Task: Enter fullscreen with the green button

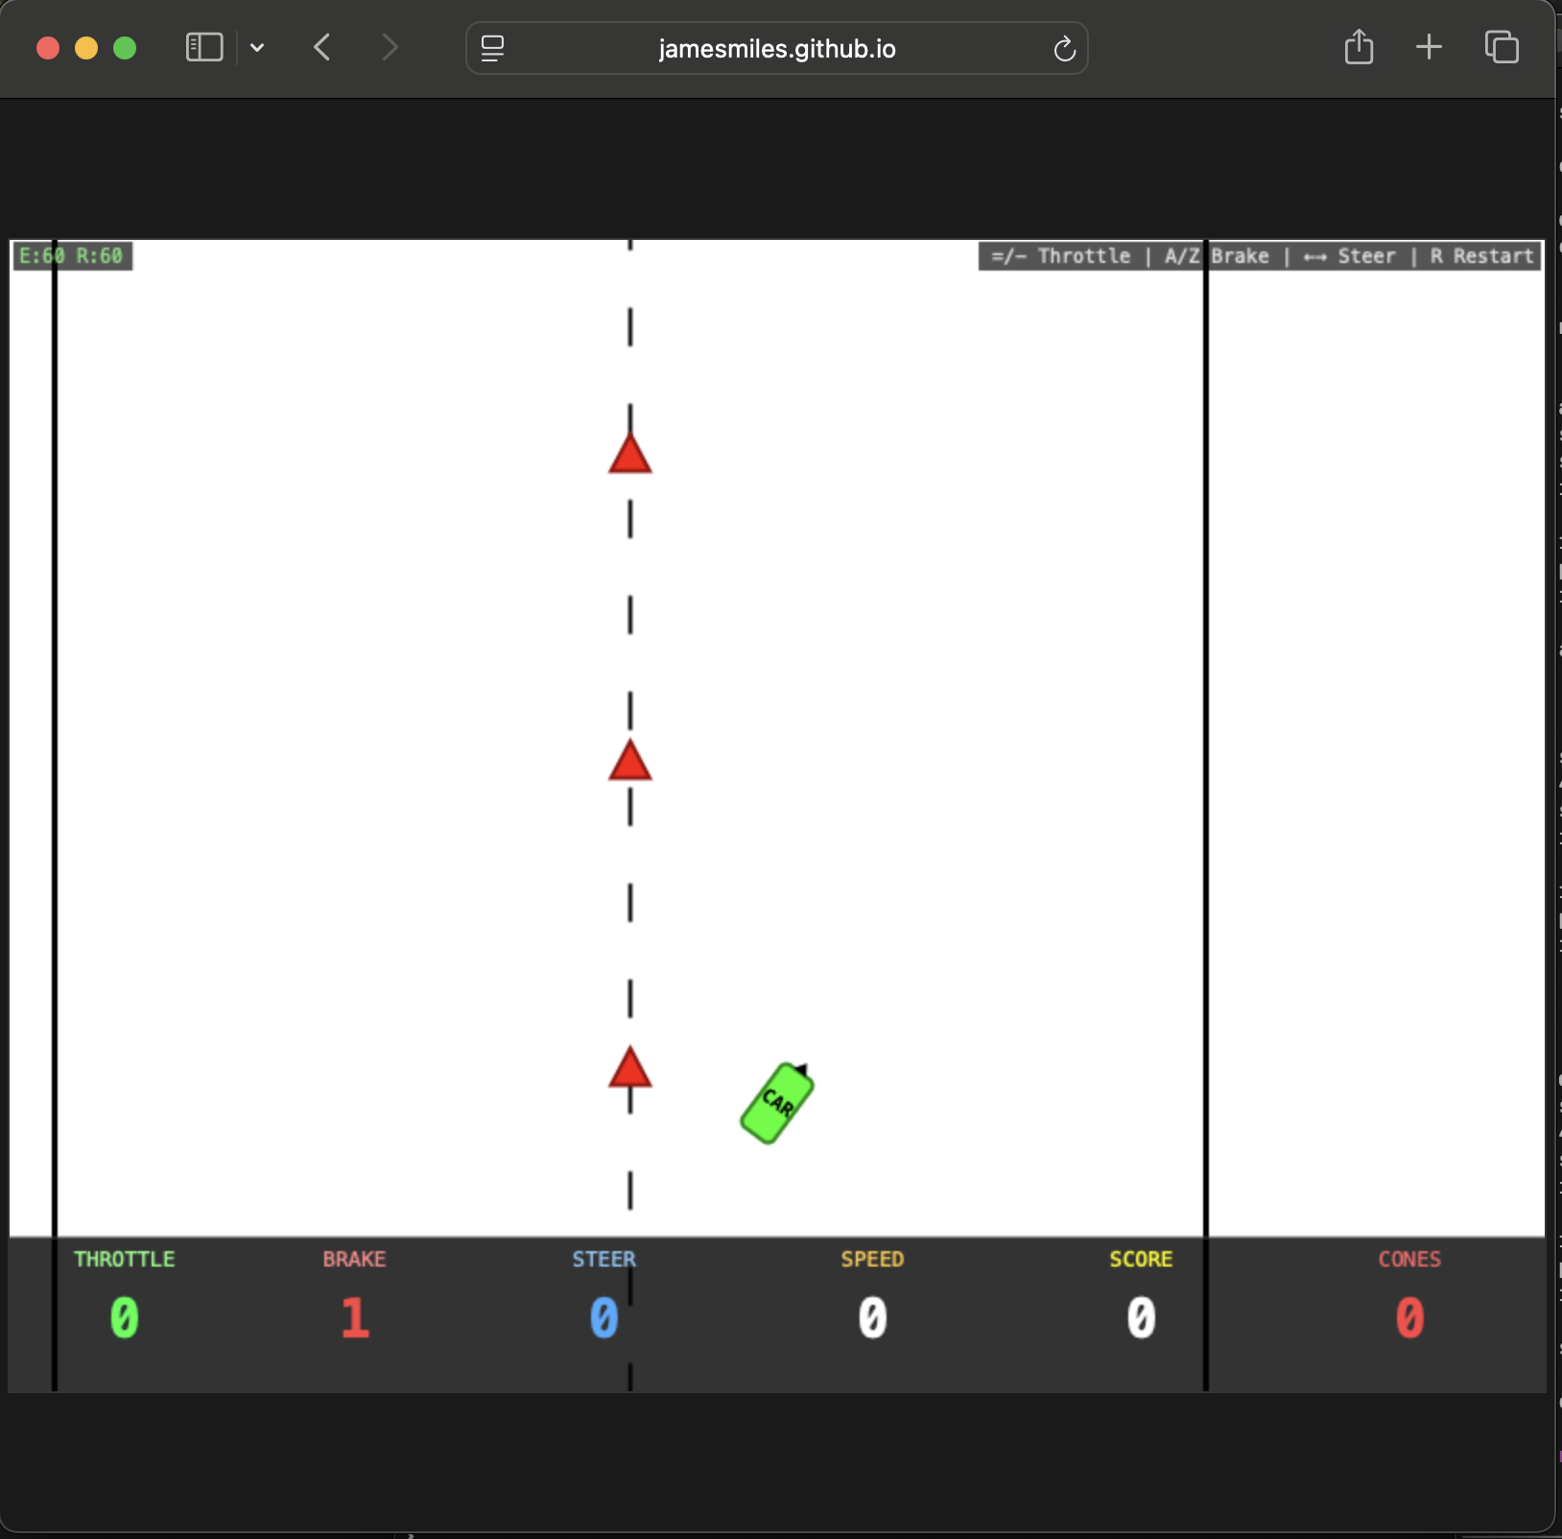Action: [125, 48]
